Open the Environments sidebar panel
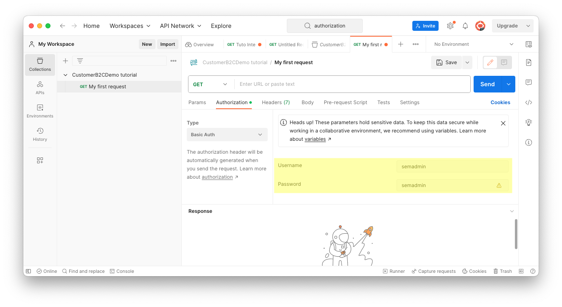Viewport: 562px width, 307px height. coord(40,111)
